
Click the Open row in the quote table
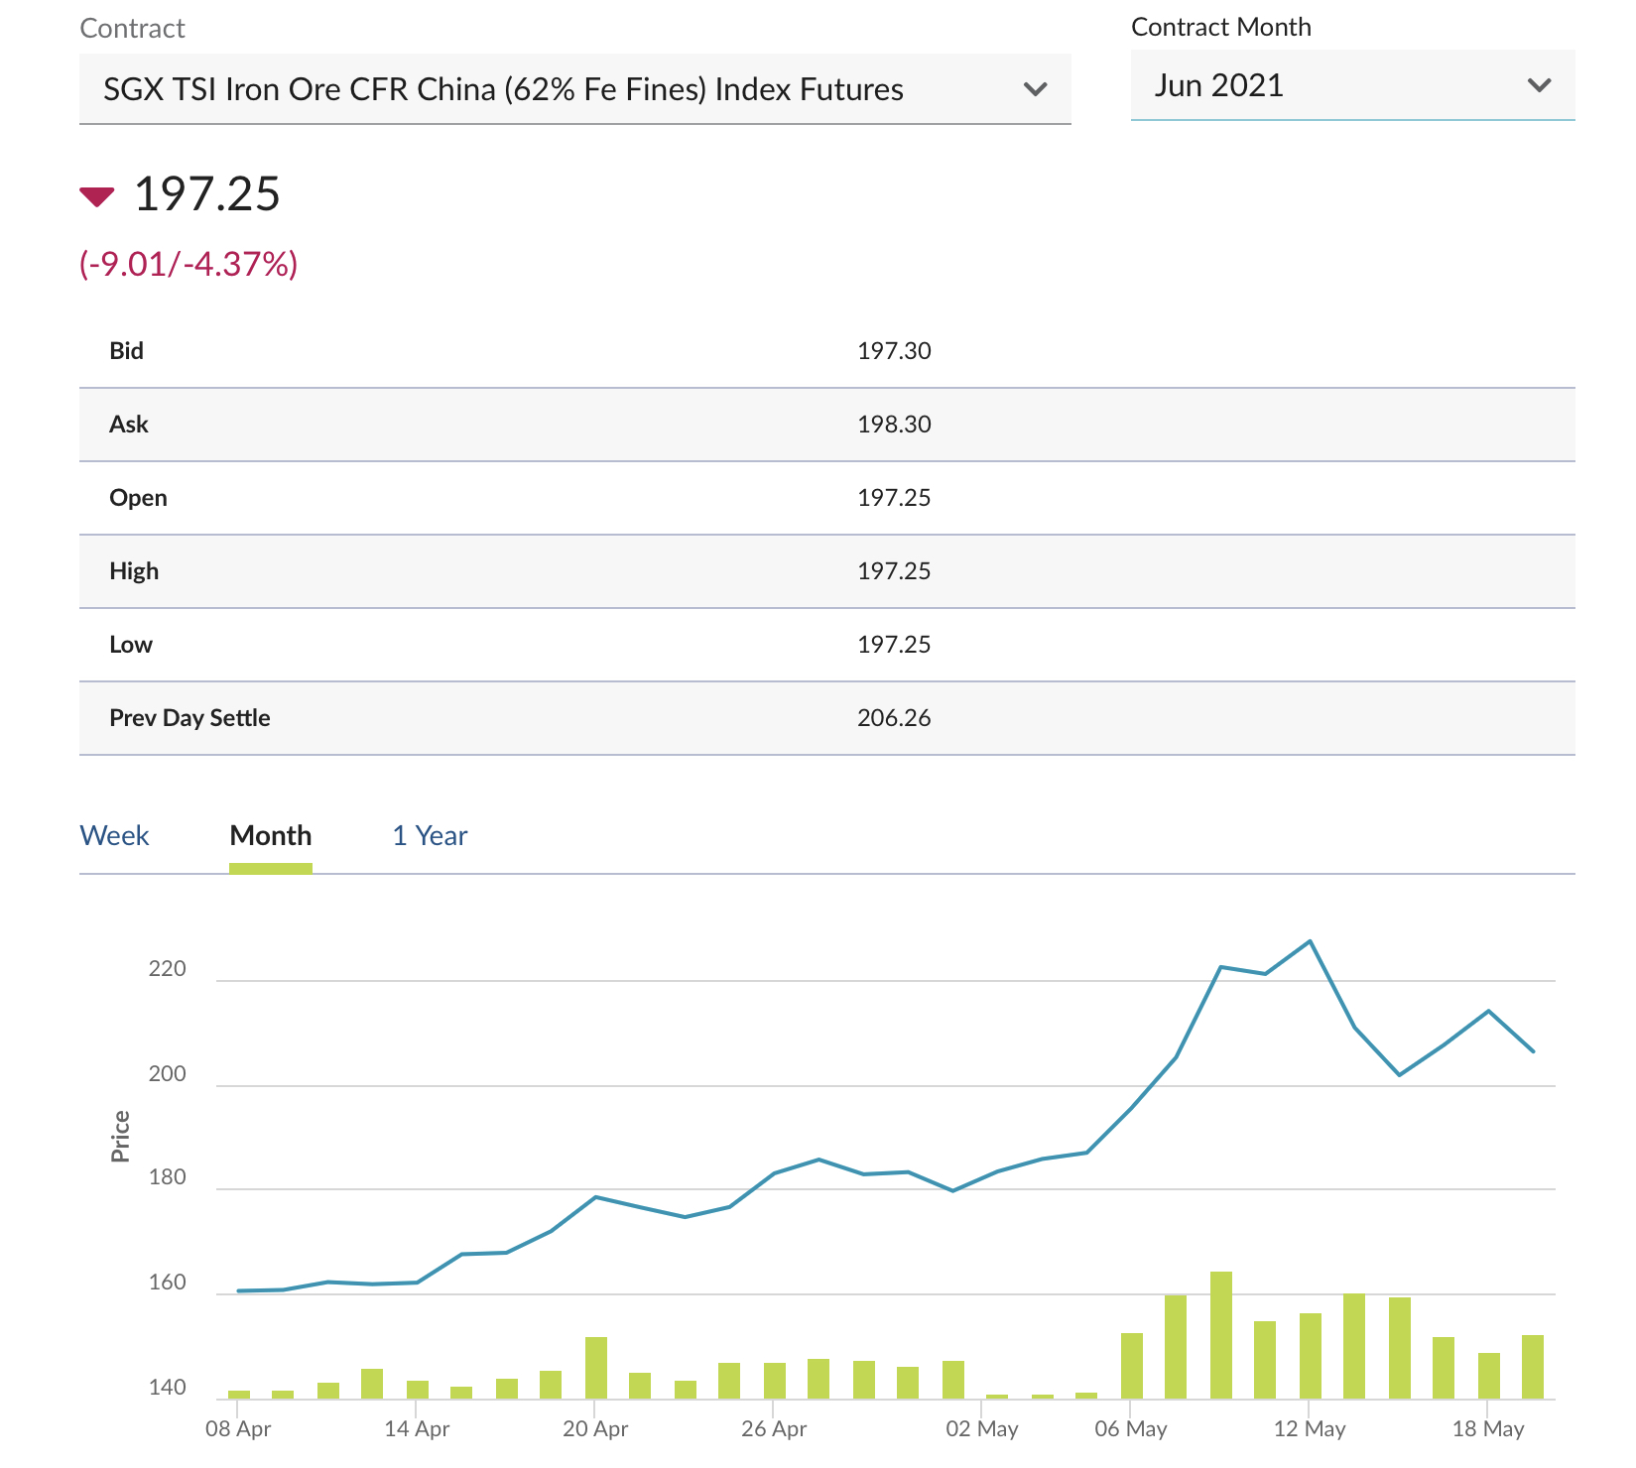(x=826, y=498)
